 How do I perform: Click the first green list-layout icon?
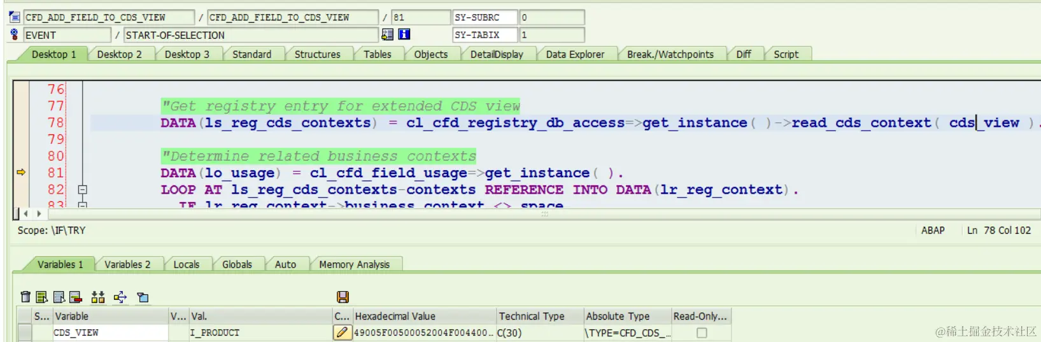point(42,297)
